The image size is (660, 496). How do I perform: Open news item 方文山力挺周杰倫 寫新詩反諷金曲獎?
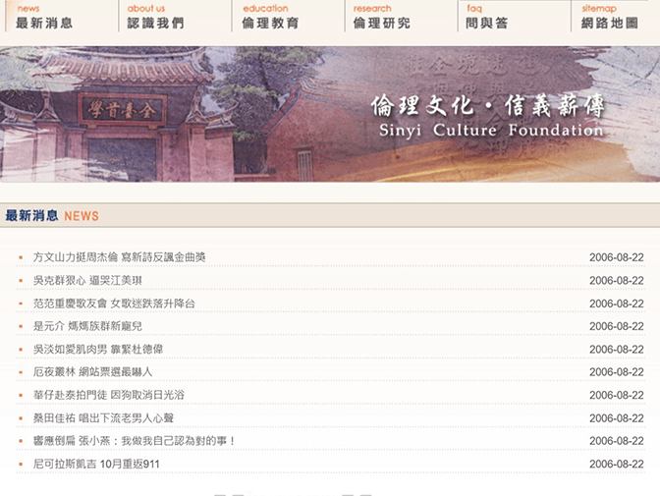119,257
